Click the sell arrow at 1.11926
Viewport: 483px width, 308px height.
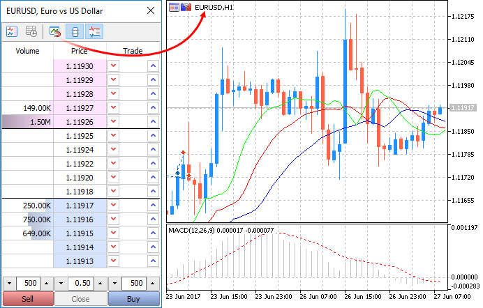(x=113, y=121)
